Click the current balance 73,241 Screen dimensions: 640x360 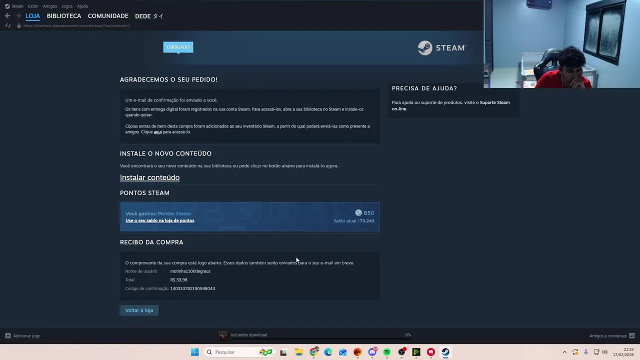[367, 220]
